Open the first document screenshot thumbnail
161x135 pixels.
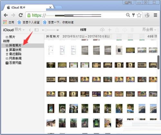click(51, 50)
